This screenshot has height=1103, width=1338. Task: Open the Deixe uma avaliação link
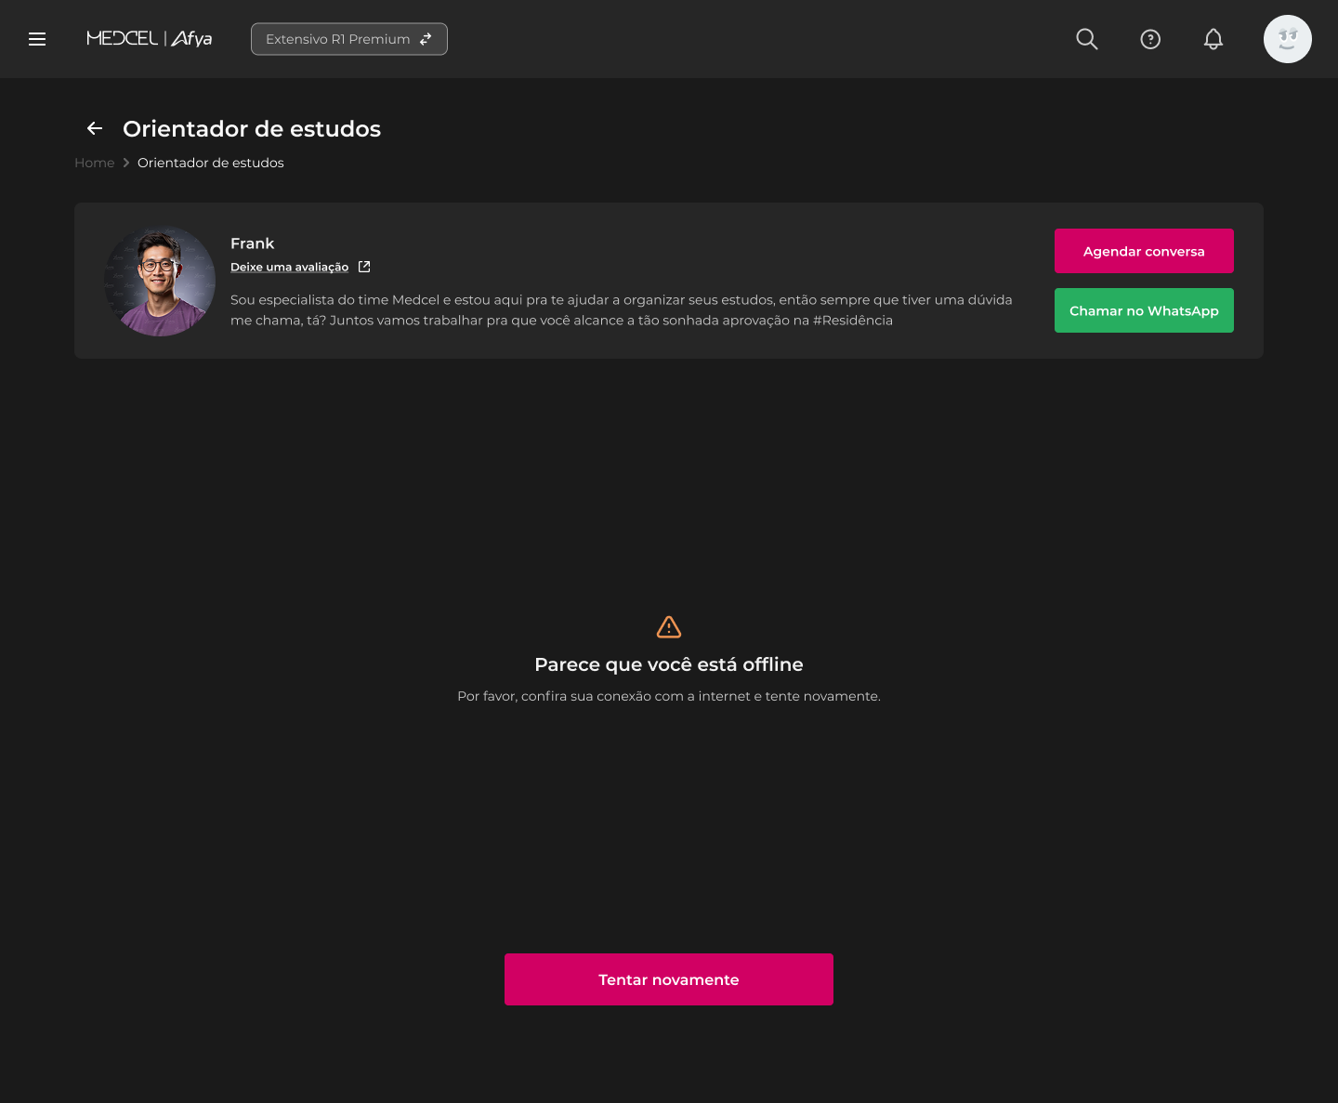pos(289,267)
